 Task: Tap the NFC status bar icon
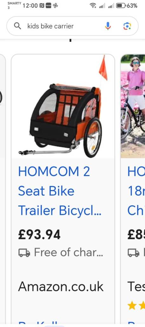pos(42,6)
